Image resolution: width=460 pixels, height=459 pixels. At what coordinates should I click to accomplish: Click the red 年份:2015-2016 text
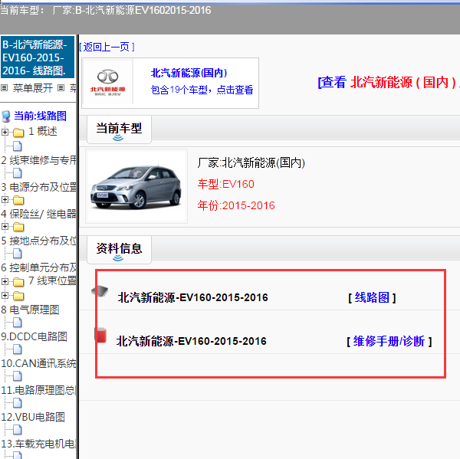tap(236, 205)
